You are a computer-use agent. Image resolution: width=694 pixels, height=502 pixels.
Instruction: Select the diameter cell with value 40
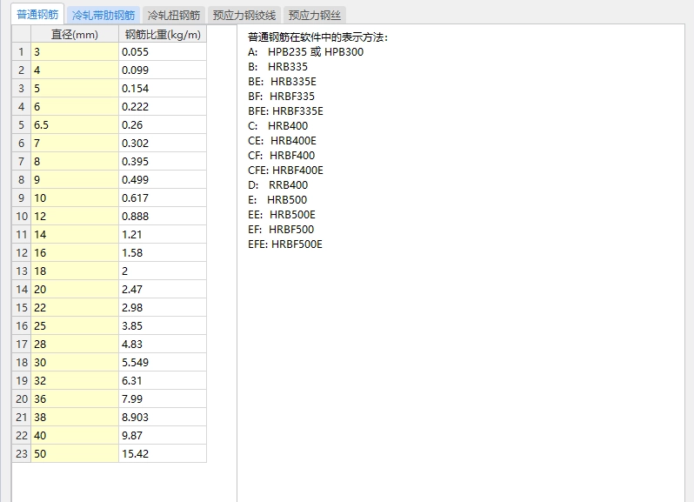pyautogui.click(x=75, y=435)
